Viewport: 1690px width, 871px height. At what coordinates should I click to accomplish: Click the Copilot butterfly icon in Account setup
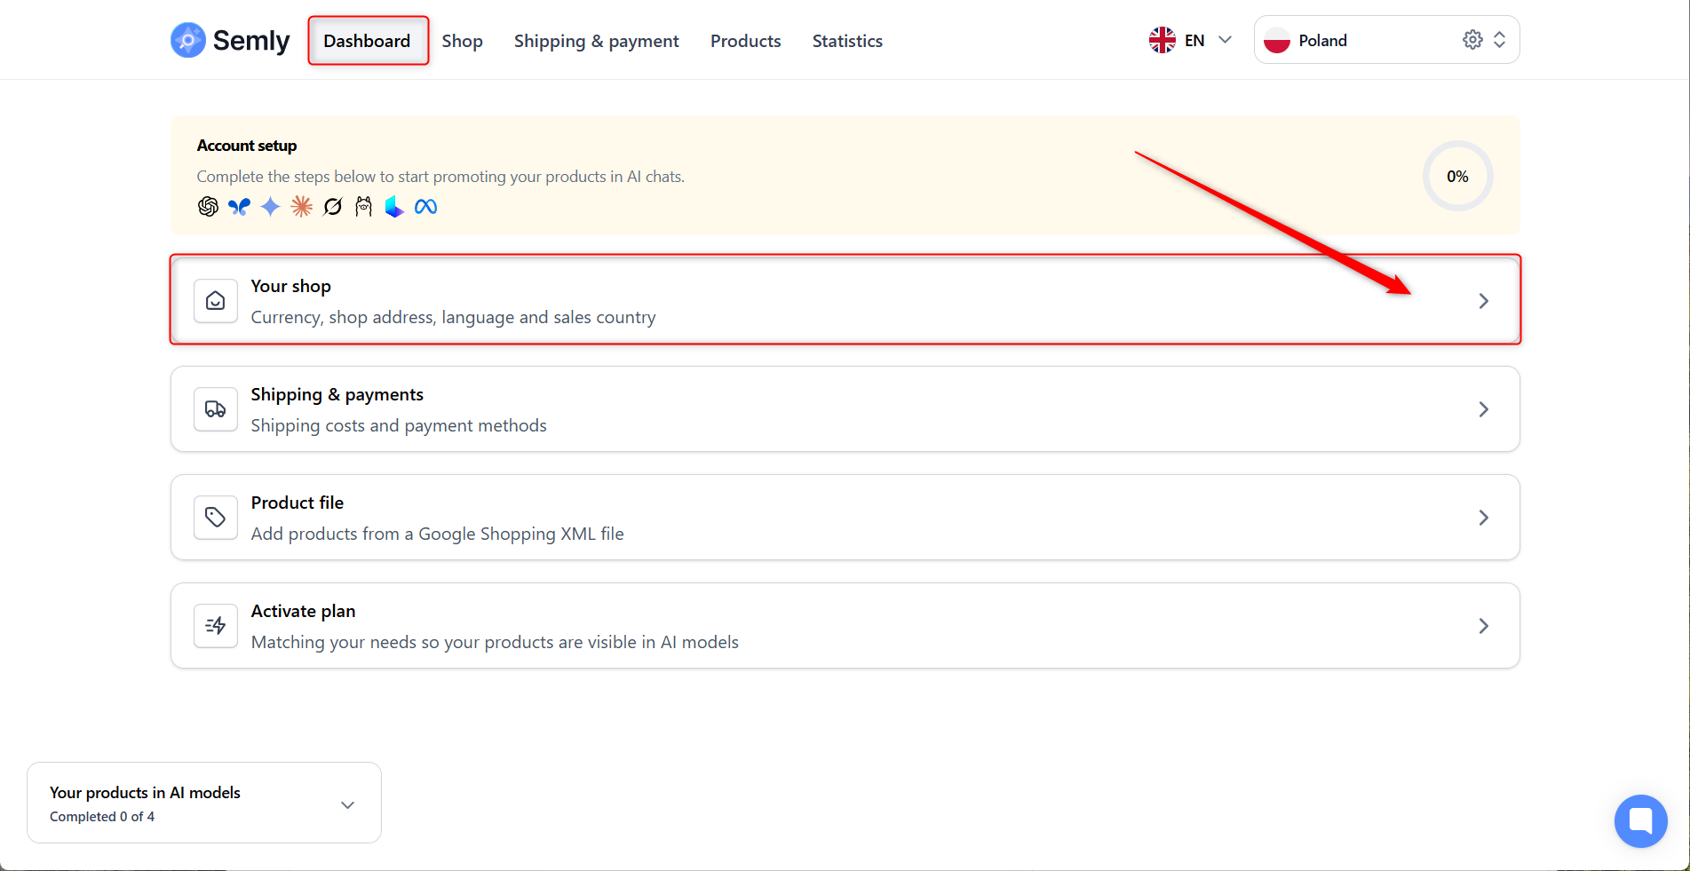click(x=239, y=207)
